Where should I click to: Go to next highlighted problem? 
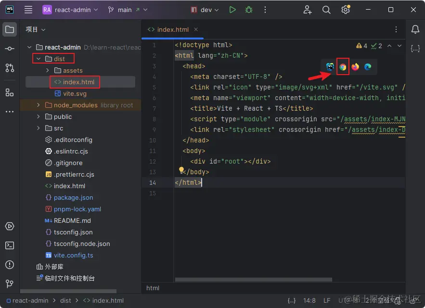pyautogui.click(x=399, y=46)
